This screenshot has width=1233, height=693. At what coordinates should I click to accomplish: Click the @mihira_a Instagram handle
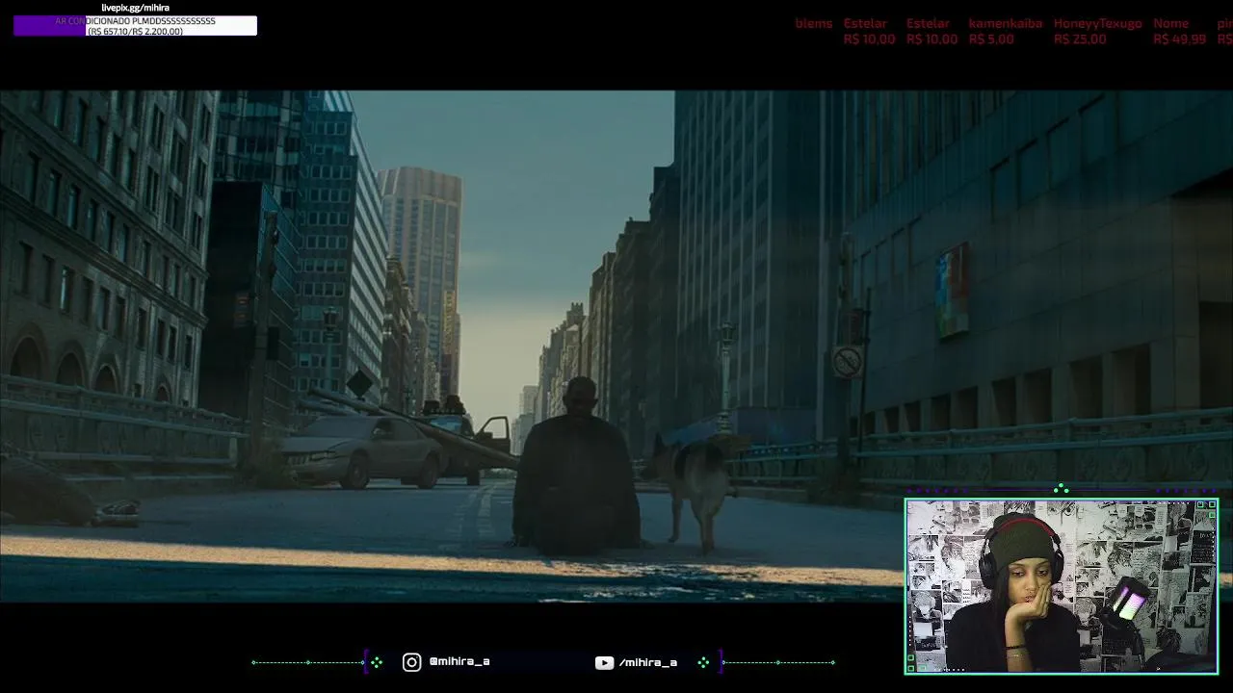tap(459, 661)
